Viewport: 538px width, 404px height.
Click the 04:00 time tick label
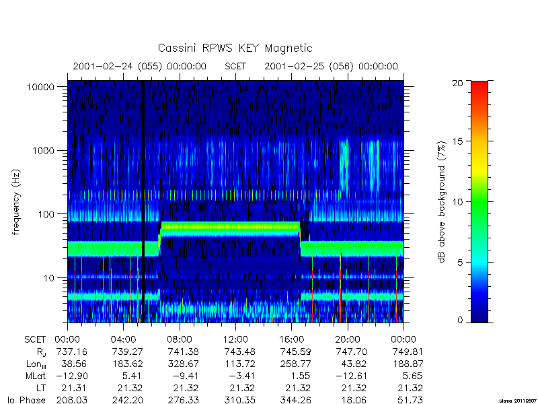pyautogui.click(x=123, y=340)
